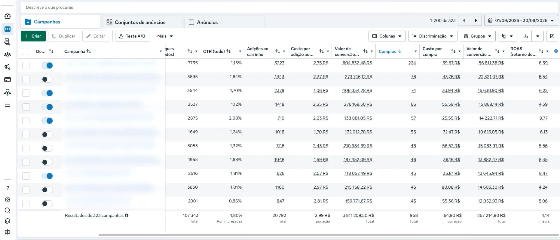Click the bug report icon
This screenshot has width=560, height=240.
8,232
